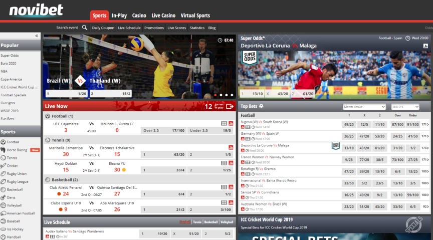Screen dimensions: 433x240
Task: Switch to the In-Play tab
Action: click(x=119, y=16)
